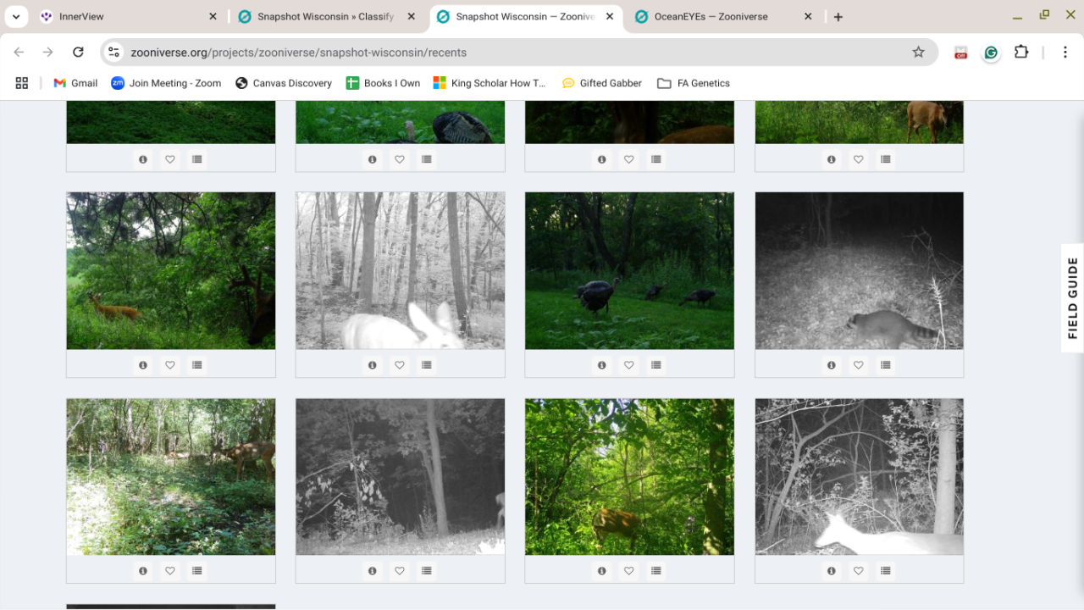Show info for dark night forest photo
Image resolution: width=1084 pixels, height=610 pixels.
point(373,571)
